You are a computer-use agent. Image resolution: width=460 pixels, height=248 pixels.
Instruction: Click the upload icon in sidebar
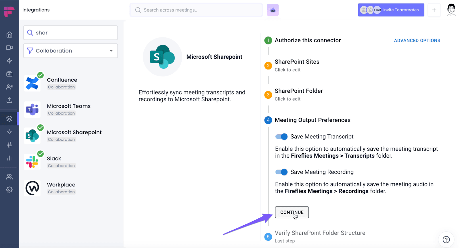click(x=9, y=100)
